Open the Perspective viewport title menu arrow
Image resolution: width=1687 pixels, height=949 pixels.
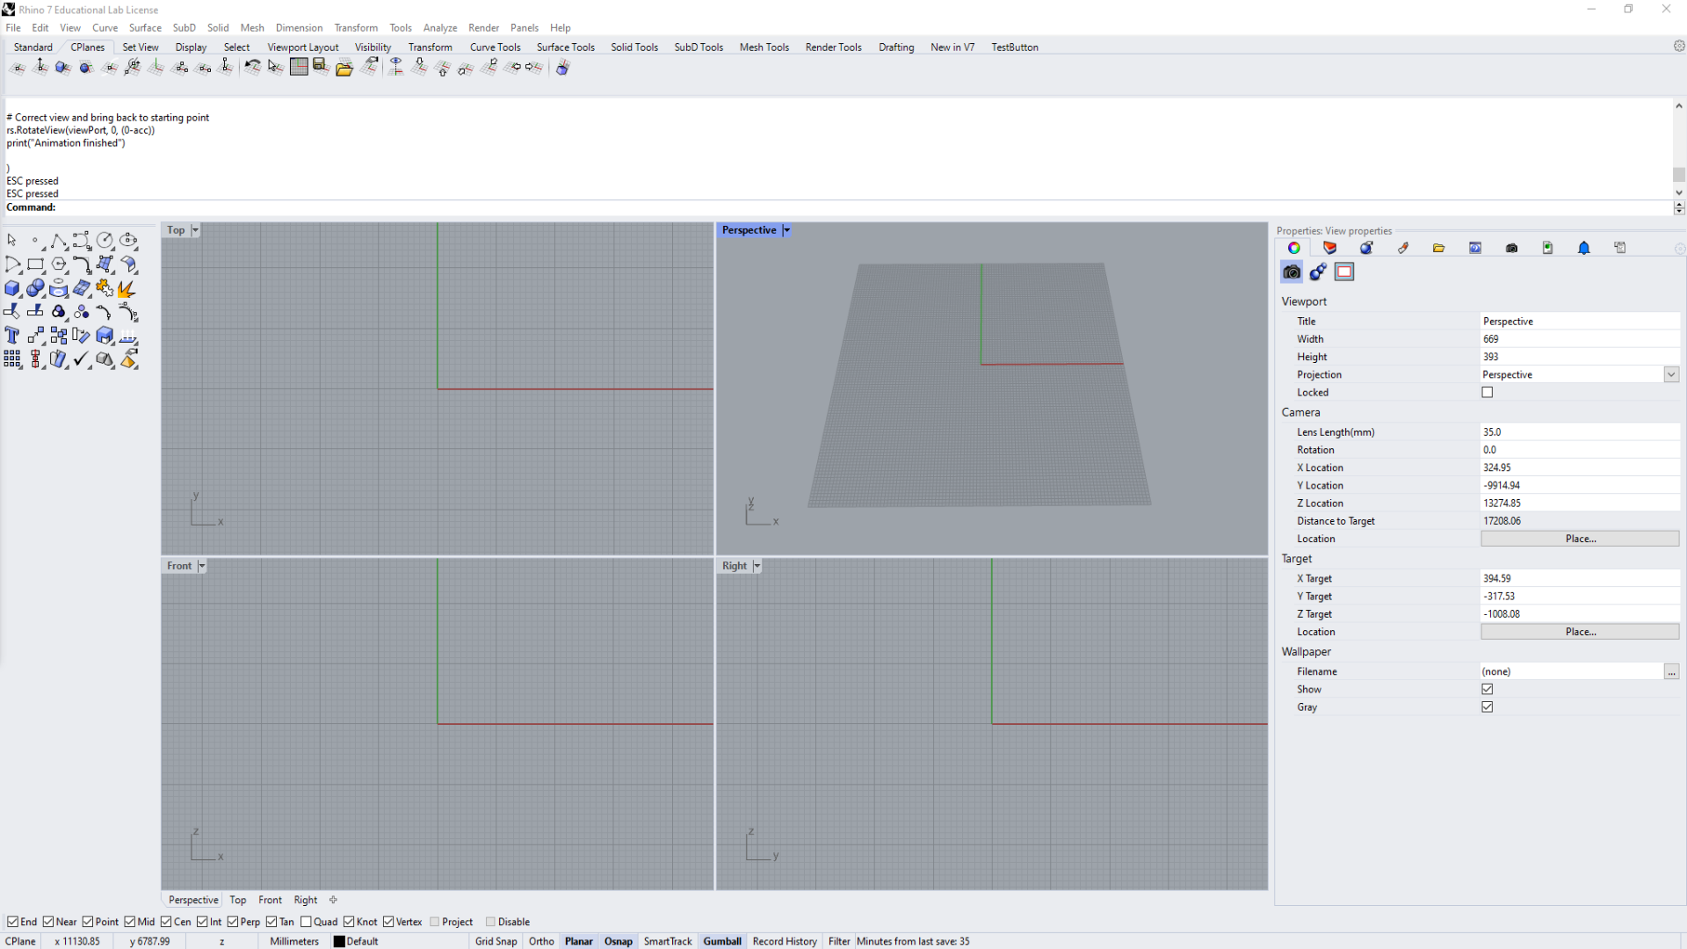tap(786, 230)
